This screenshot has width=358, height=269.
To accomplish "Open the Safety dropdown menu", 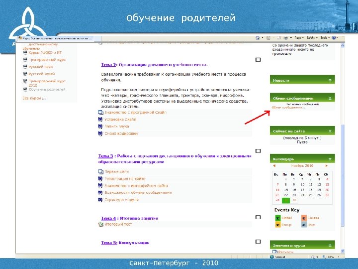I will pos(312,38).
